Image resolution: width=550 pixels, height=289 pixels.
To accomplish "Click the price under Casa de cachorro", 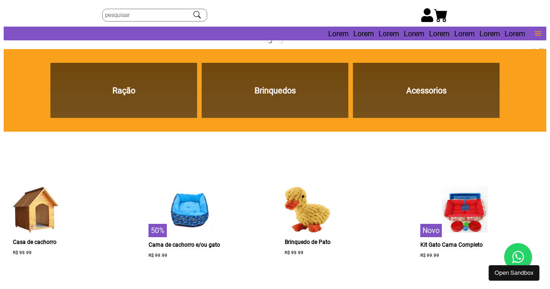I will point(22,253).
